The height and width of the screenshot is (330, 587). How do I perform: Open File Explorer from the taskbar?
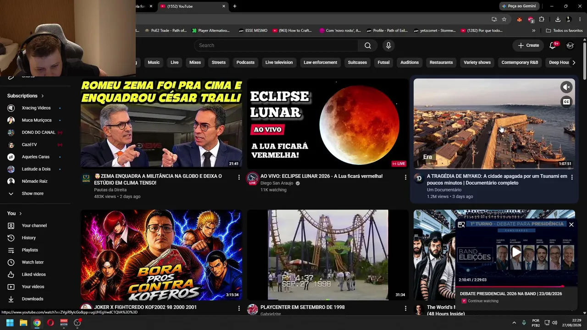23,323
